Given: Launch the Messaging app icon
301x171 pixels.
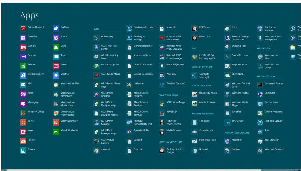Looking at the screenshot, I should [x=23, y=104].
